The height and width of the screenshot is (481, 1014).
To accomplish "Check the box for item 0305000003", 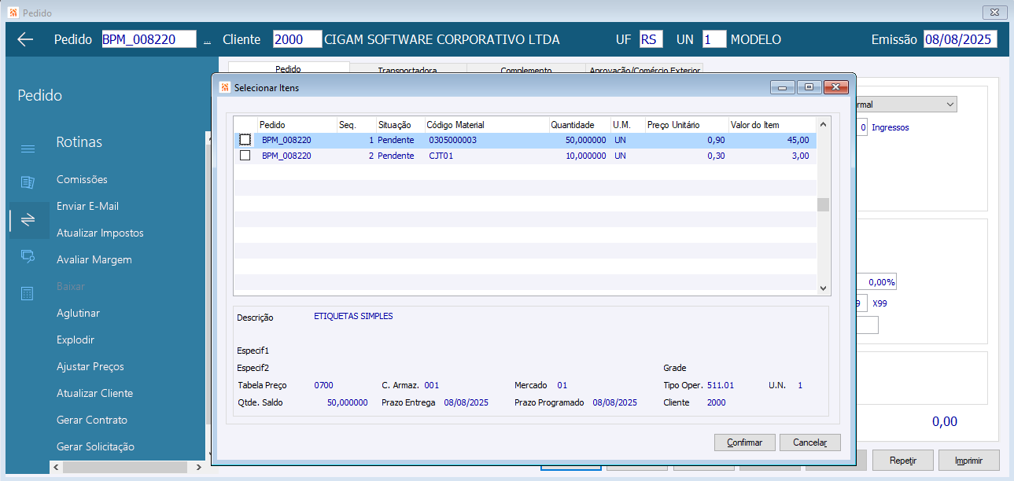I will tap(245, 140).
